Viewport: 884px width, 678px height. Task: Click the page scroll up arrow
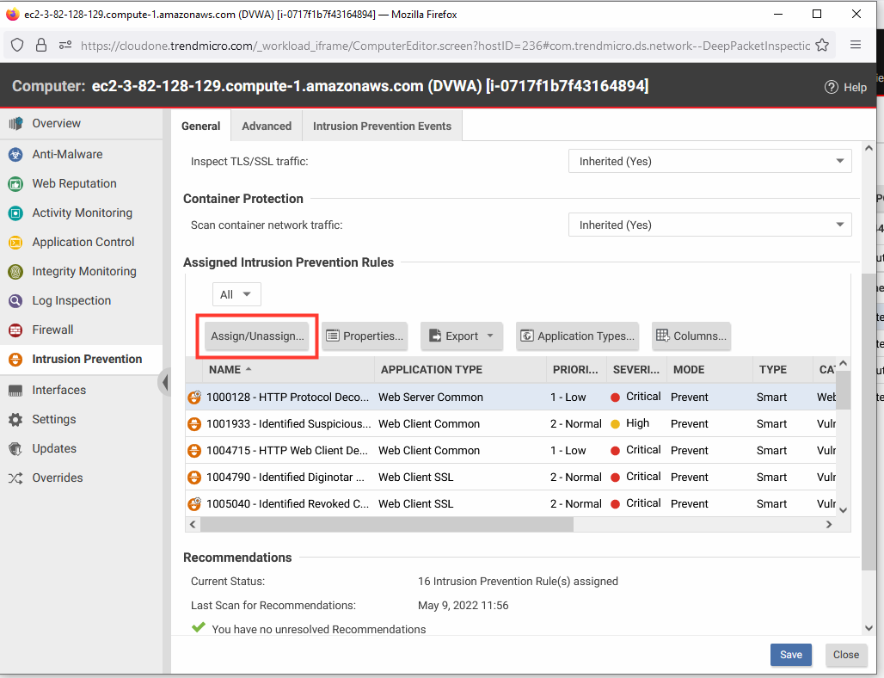(x=869, y=148)
